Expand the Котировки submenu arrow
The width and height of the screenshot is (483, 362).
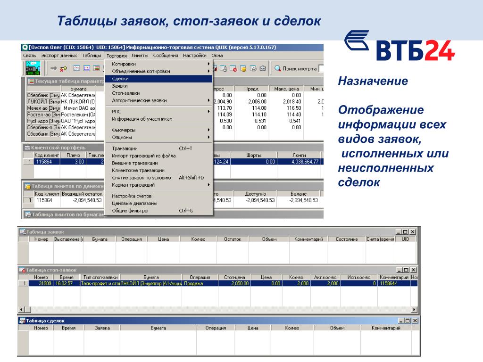pos(208,64)
